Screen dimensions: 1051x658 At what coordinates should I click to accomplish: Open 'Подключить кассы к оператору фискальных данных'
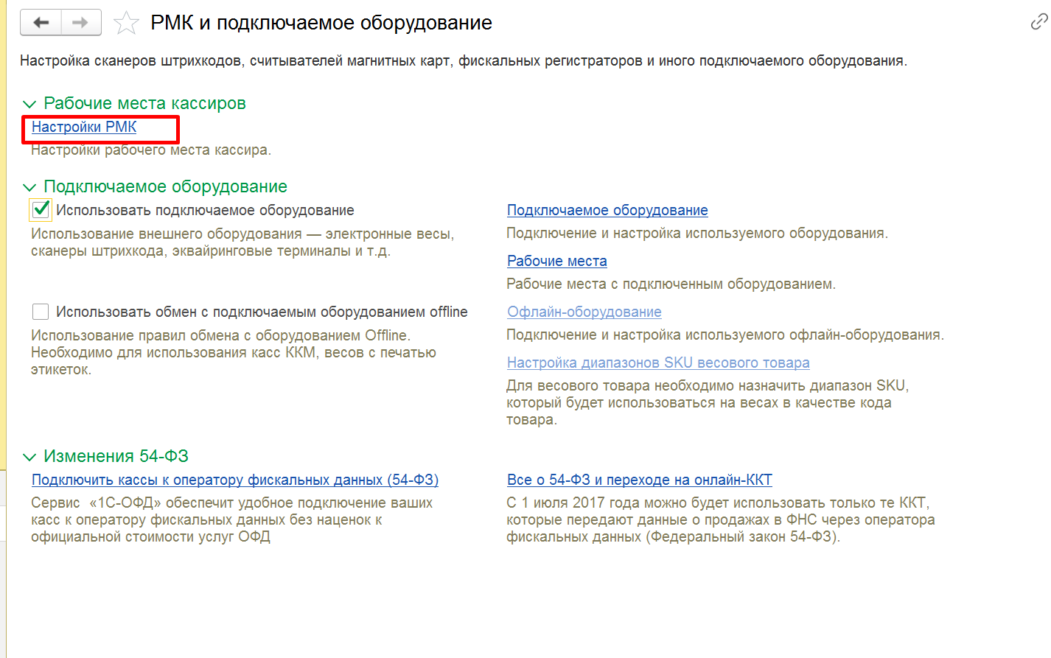[235, 480]
